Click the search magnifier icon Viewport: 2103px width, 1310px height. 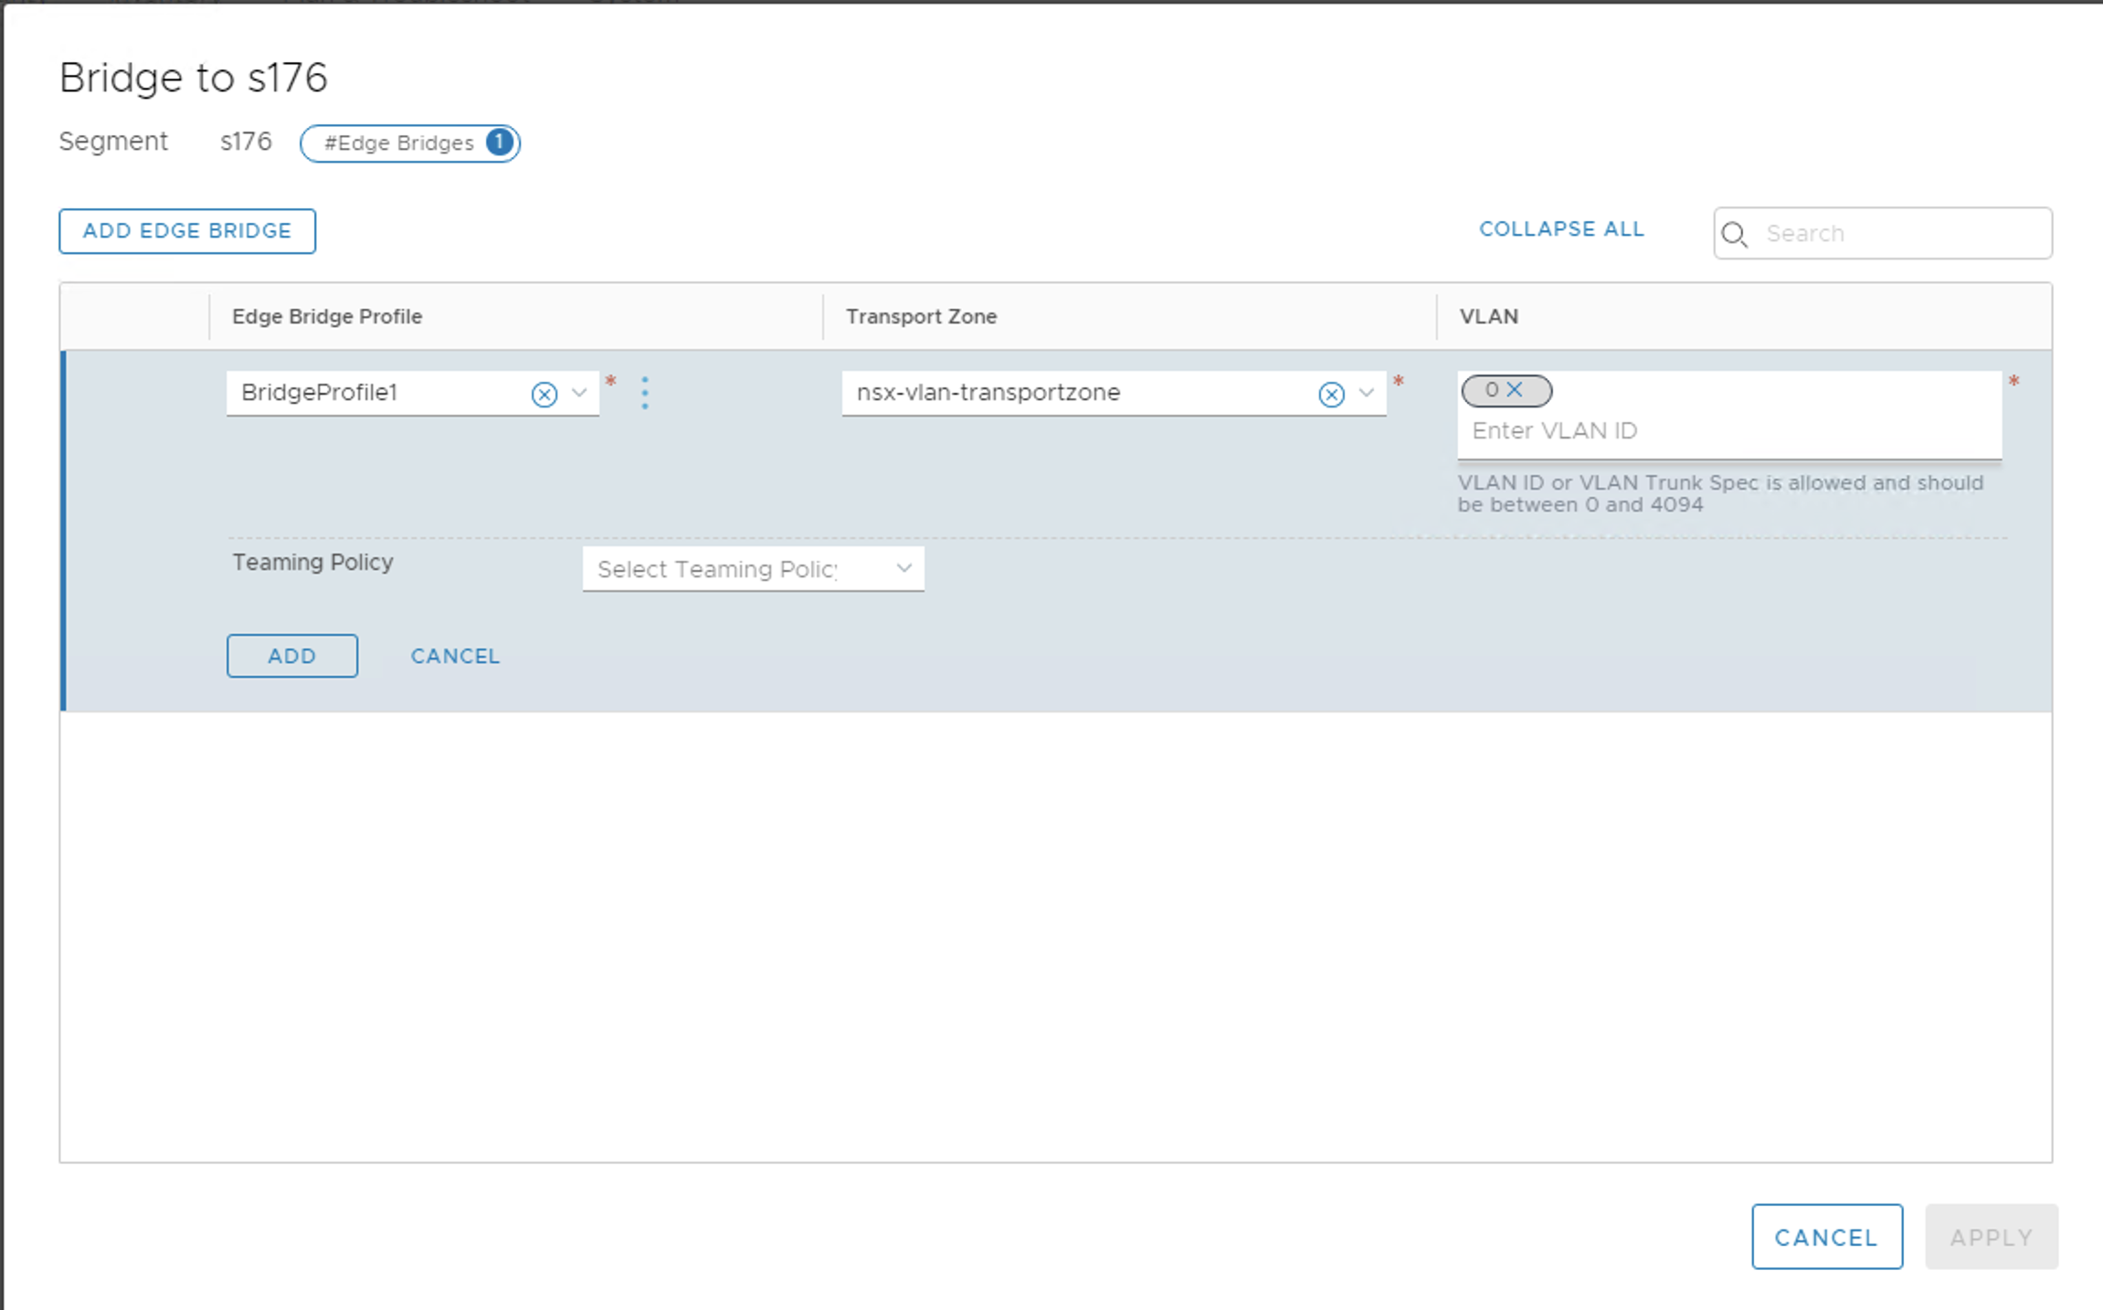pos(1734,235)
